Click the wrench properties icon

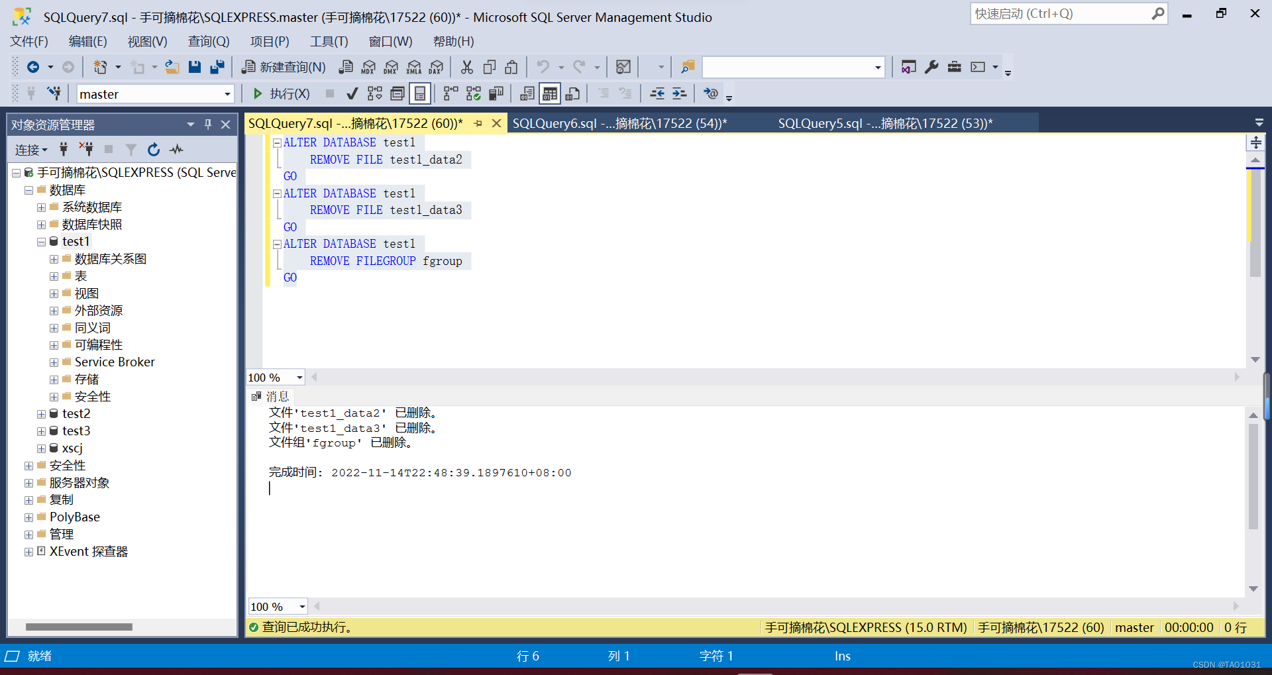tap(931, 67)
